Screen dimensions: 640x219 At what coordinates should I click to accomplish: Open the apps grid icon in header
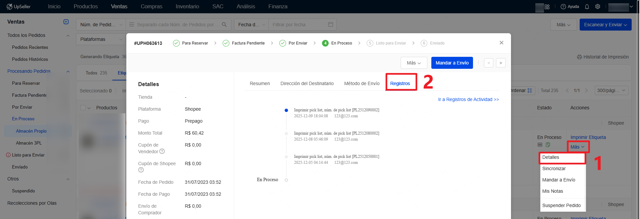[547, 7]
